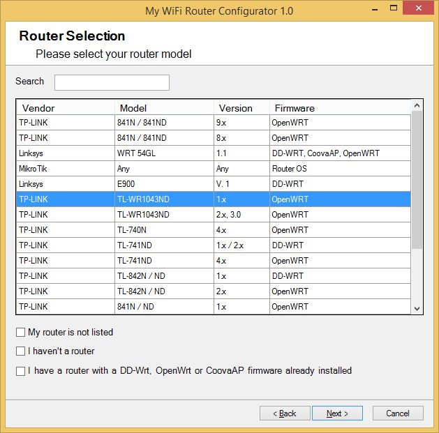Sort list by Version column header
The width and height of the screenshot is (439, 433).
tap(241, 108)
